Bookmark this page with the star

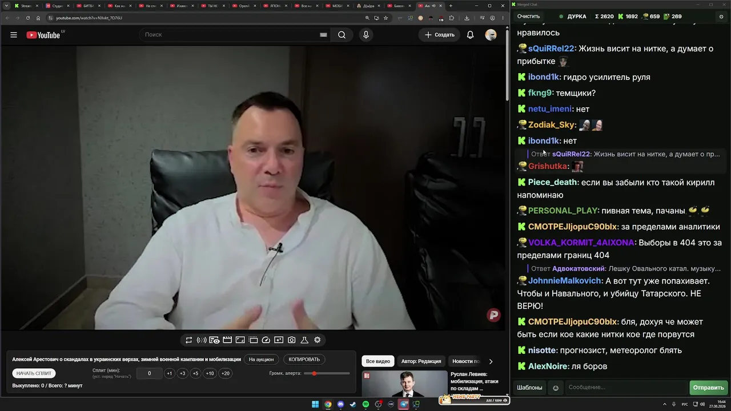(386, 18)
